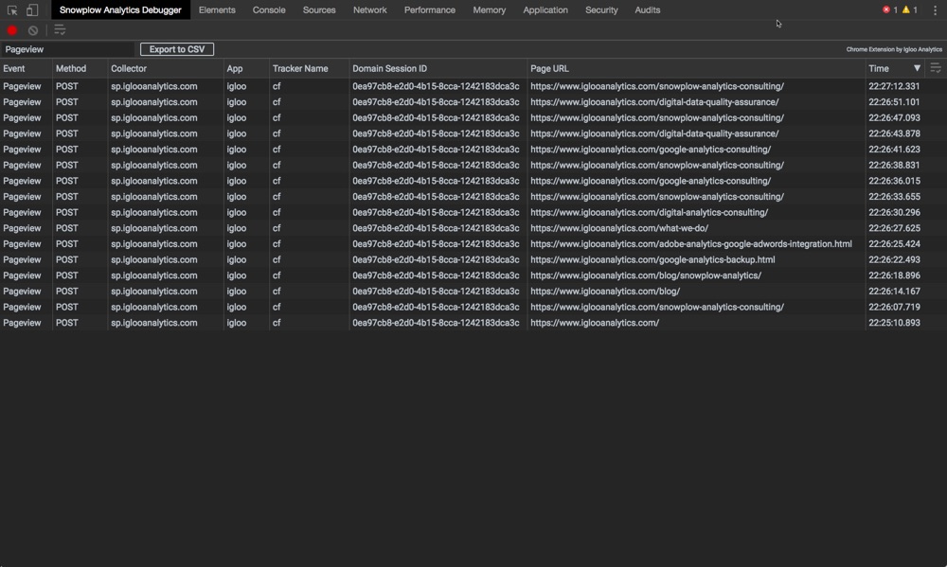Select the Snowplow Analytics Debugger tab

(x=120, y=10)
